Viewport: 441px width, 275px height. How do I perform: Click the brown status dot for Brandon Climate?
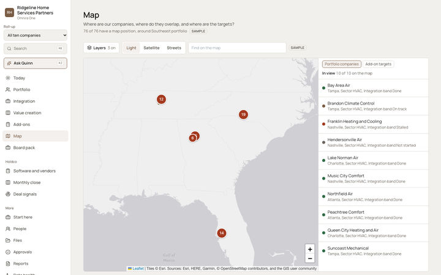coord(323,106)
